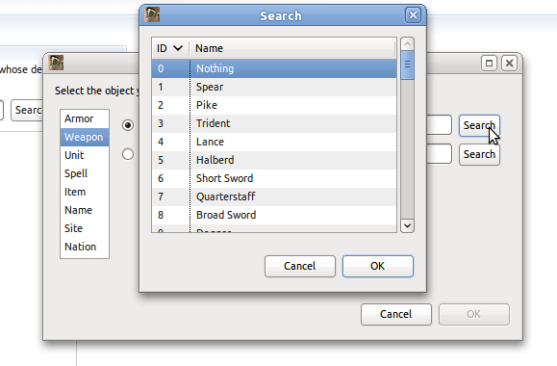This screenshot has height=366, width=557.
Task: Click the Search button in the background window
Action: coord(27,110)
